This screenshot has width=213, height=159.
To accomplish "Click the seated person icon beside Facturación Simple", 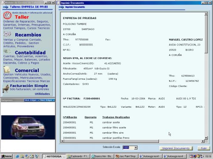I will 6,89.
